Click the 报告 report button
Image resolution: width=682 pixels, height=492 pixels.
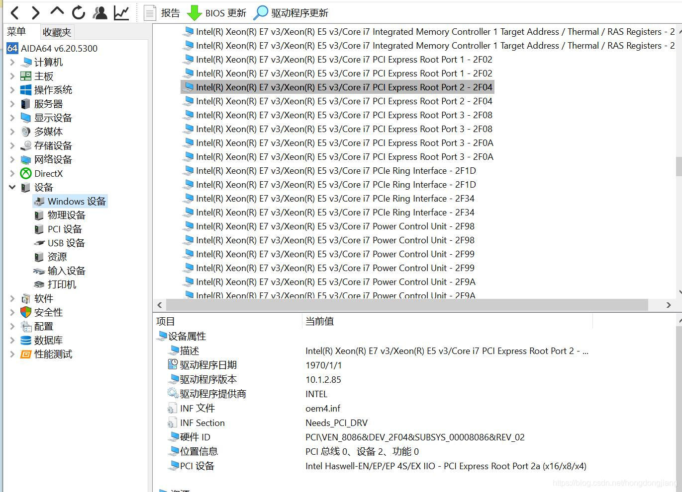tap(162, 13)
